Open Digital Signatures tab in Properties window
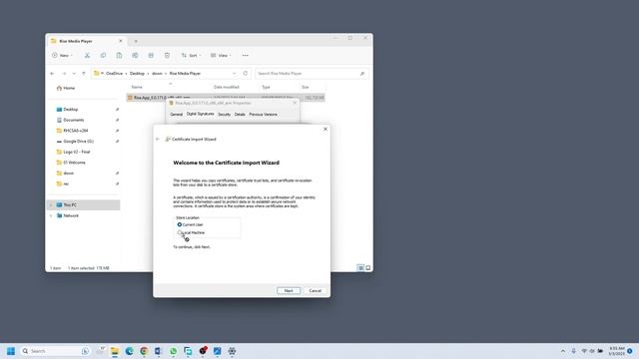 point(200,114)
